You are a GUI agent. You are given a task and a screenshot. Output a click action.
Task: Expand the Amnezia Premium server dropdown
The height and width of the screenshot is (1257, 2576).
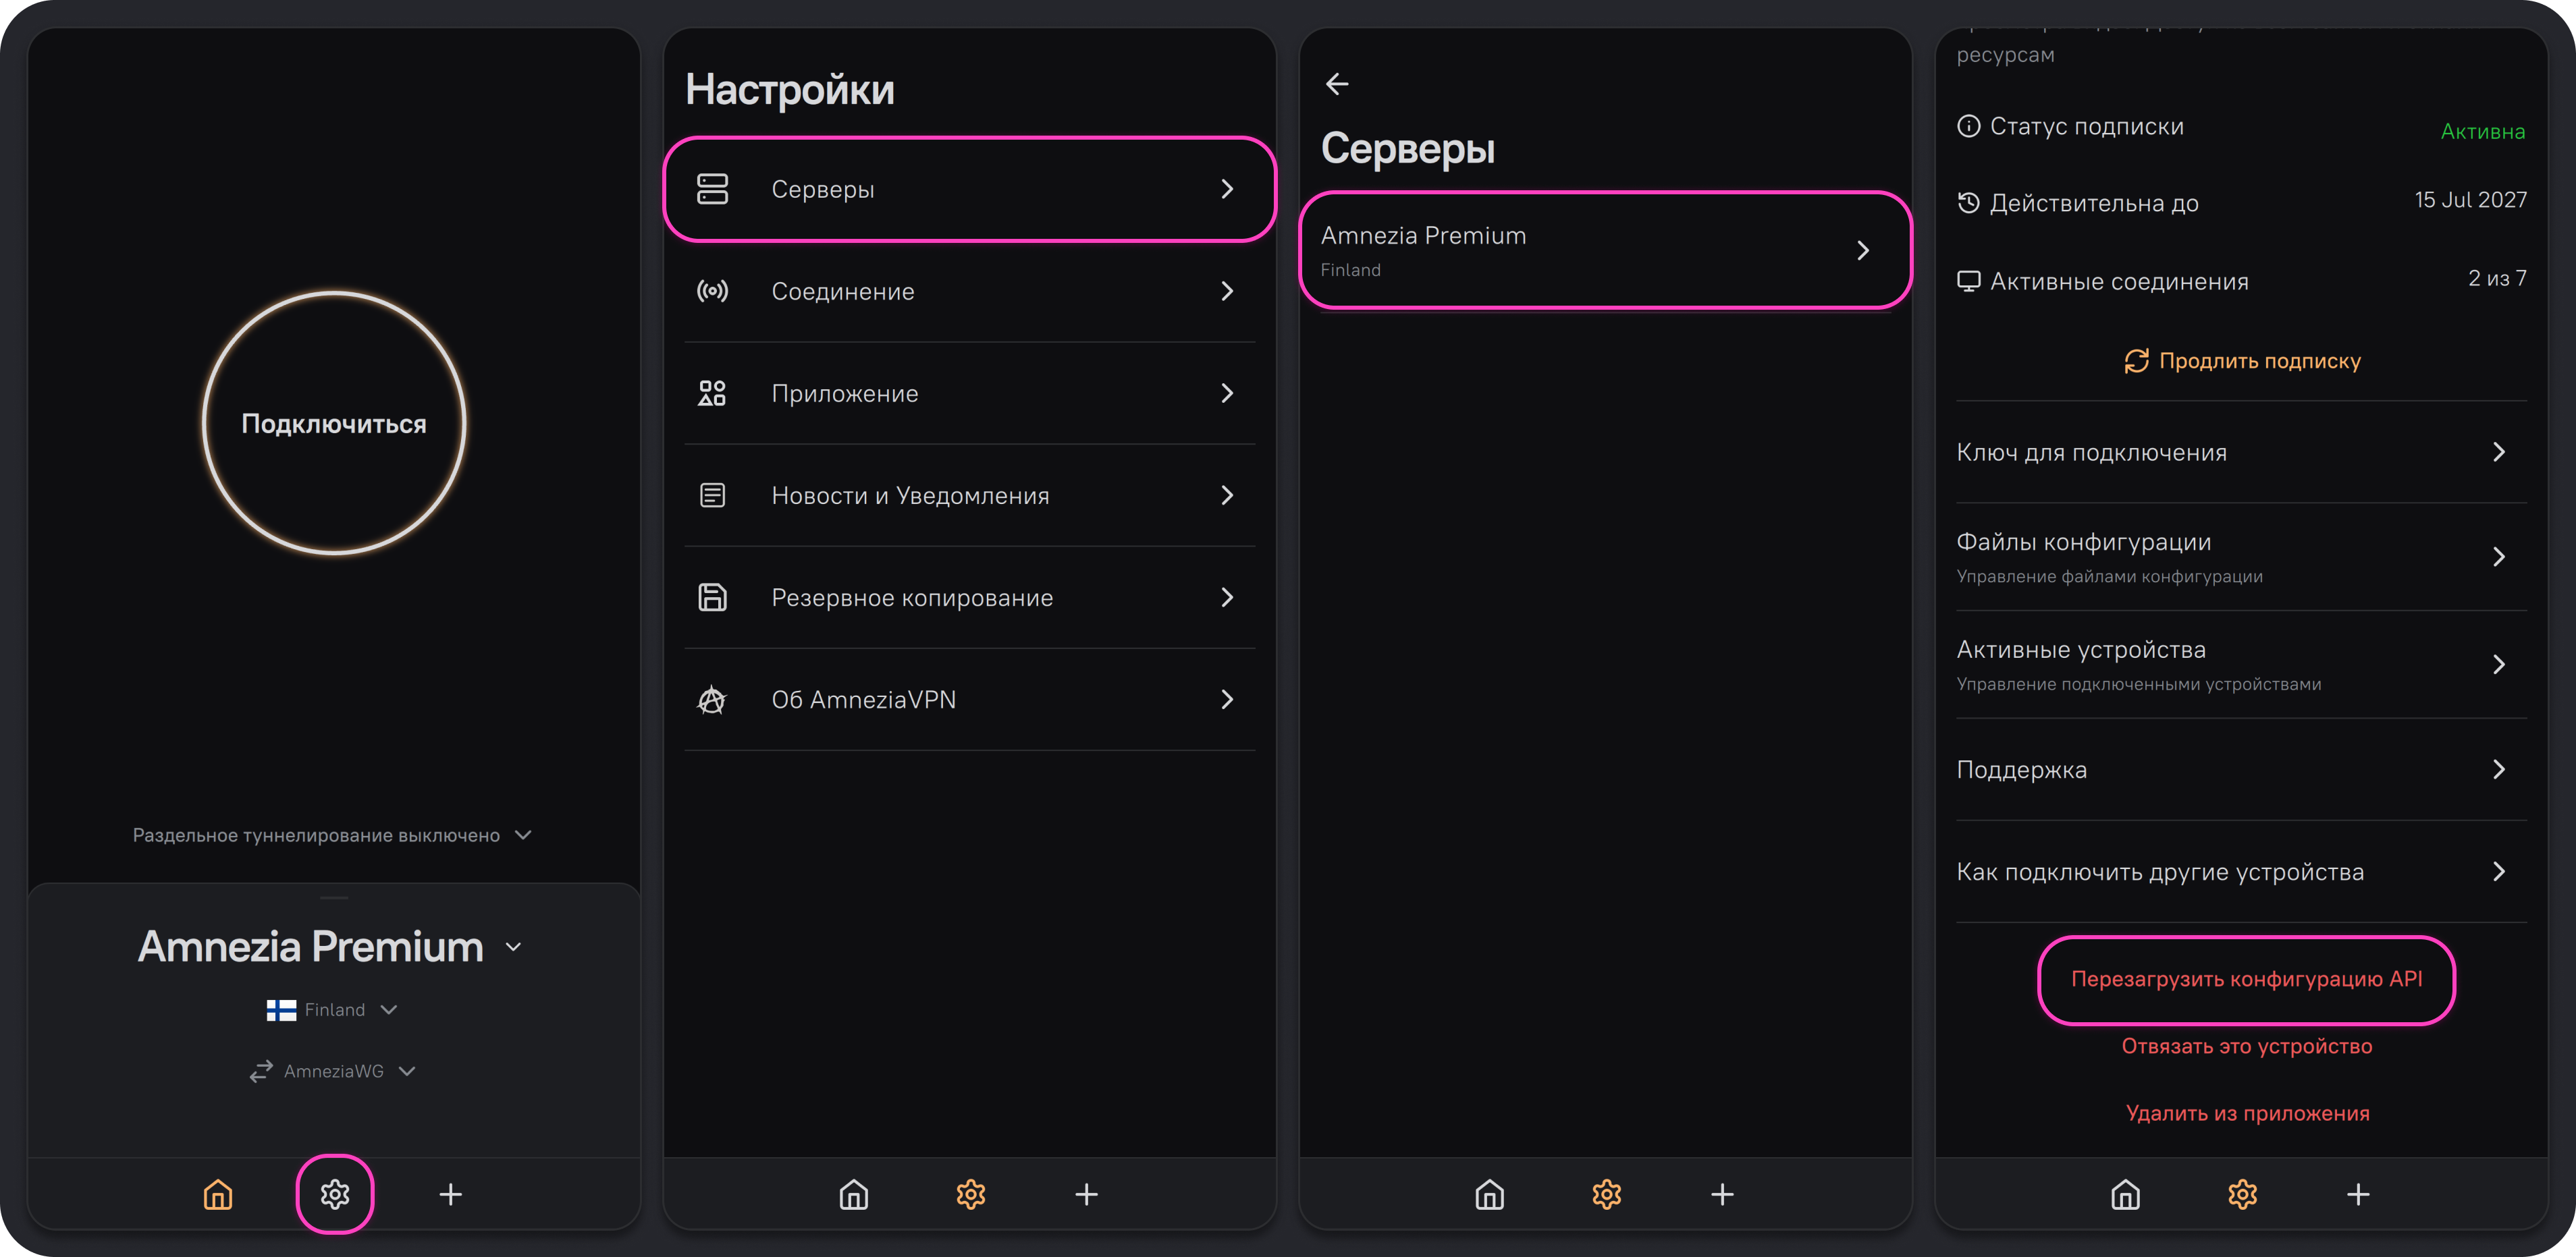tap(513, 946)
